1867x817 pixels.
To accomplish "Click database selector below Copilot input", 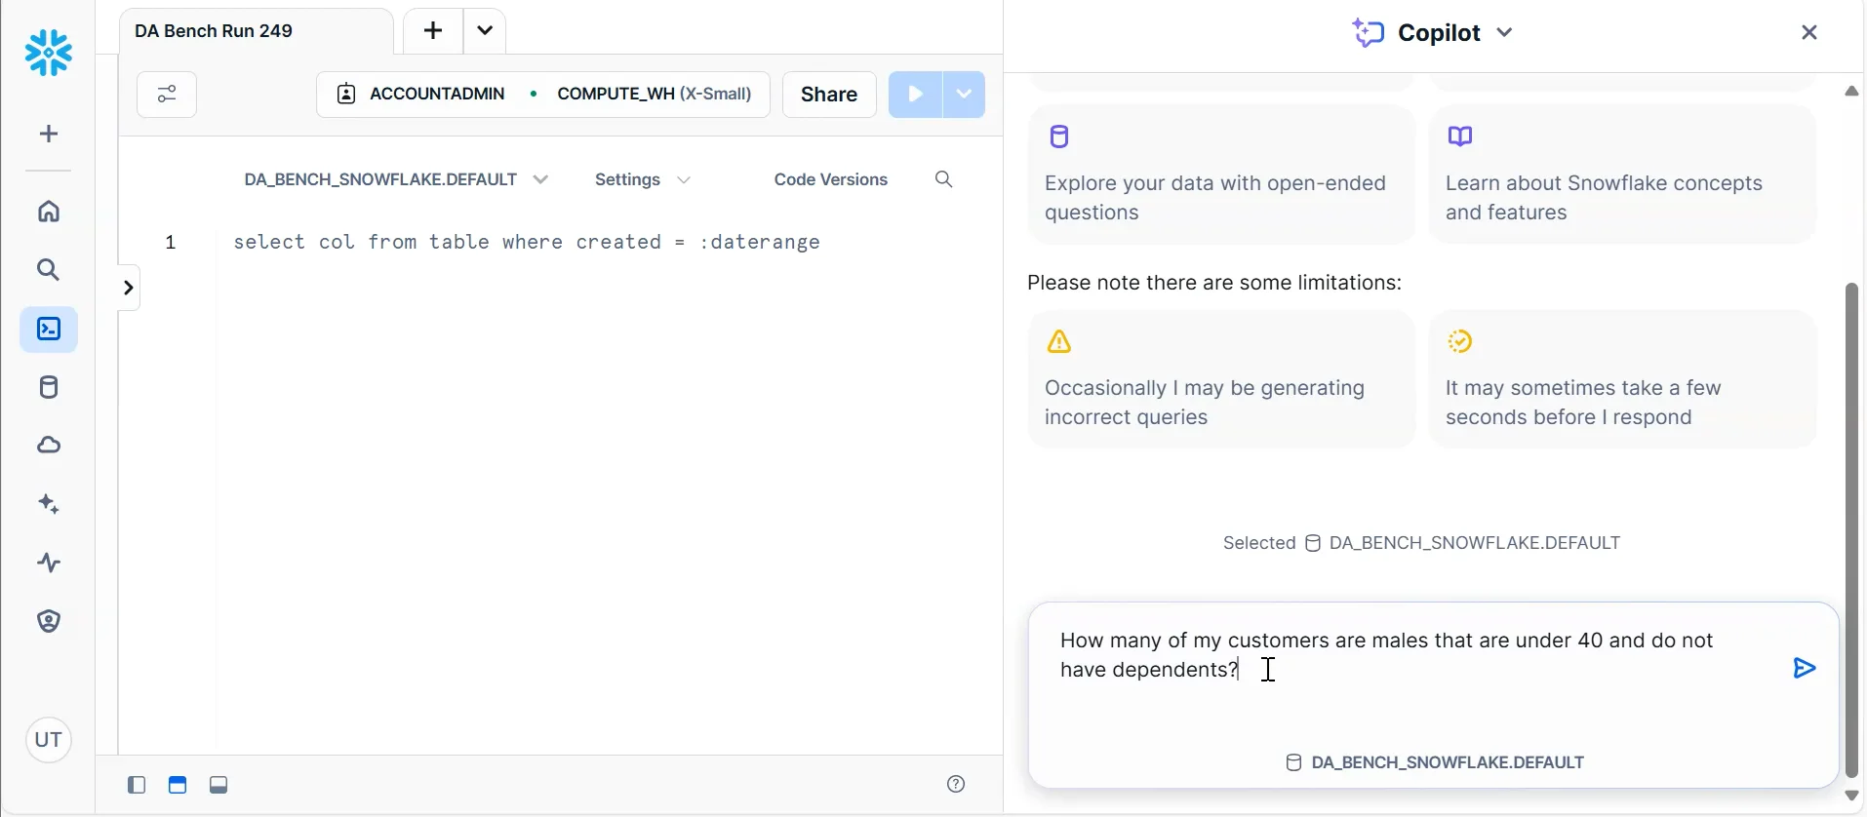I will [1434, 762].
